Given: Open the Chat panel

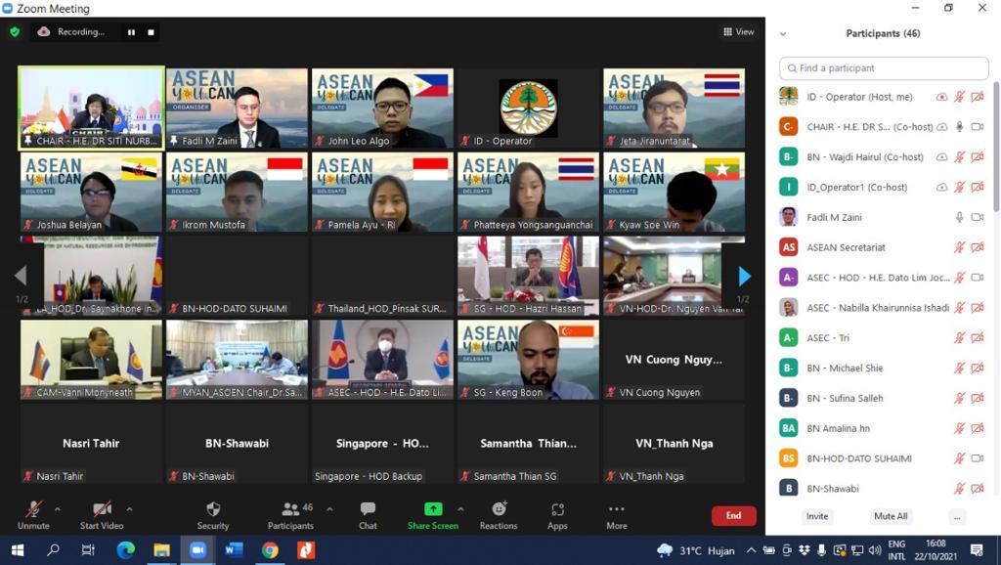Looking at the screenshot, I should [368, 514].
